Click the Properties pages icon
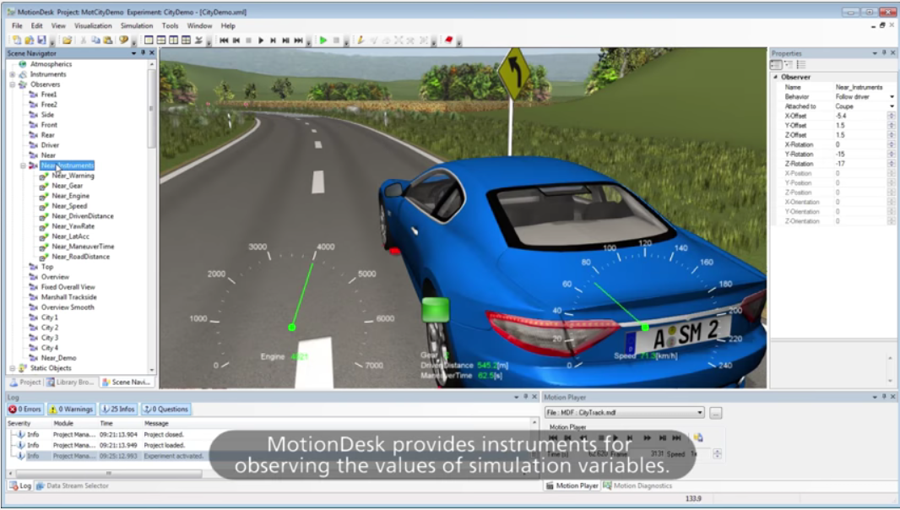Image resolution: width=900 pixels, height=510 pixels. click(801, 65)
